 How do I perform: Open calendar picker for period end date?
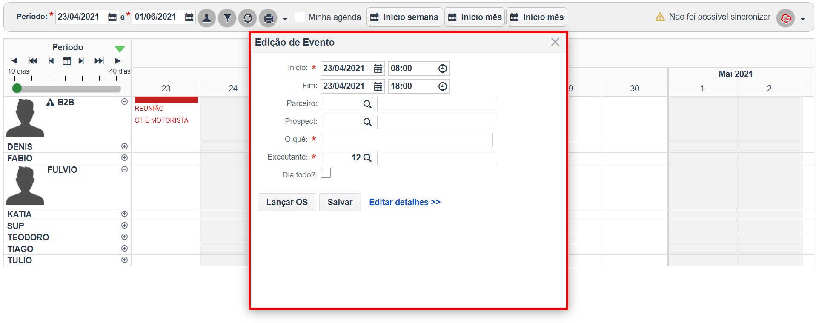coord(189,17)
